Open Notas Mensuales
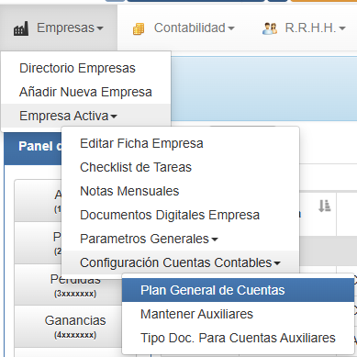The height and width of the screenshot is (357, 357). pyautogui.click(x=180, y=191)
